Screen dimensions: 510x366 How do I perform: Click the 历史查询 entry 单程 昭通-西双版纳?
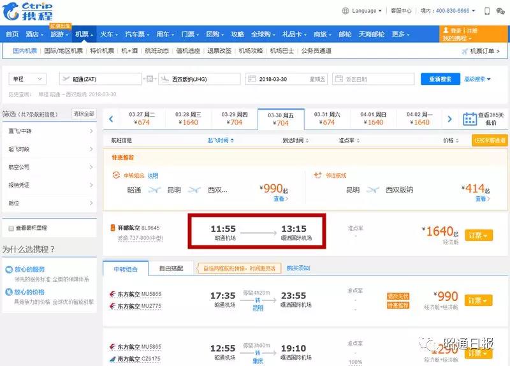[77, 94]
